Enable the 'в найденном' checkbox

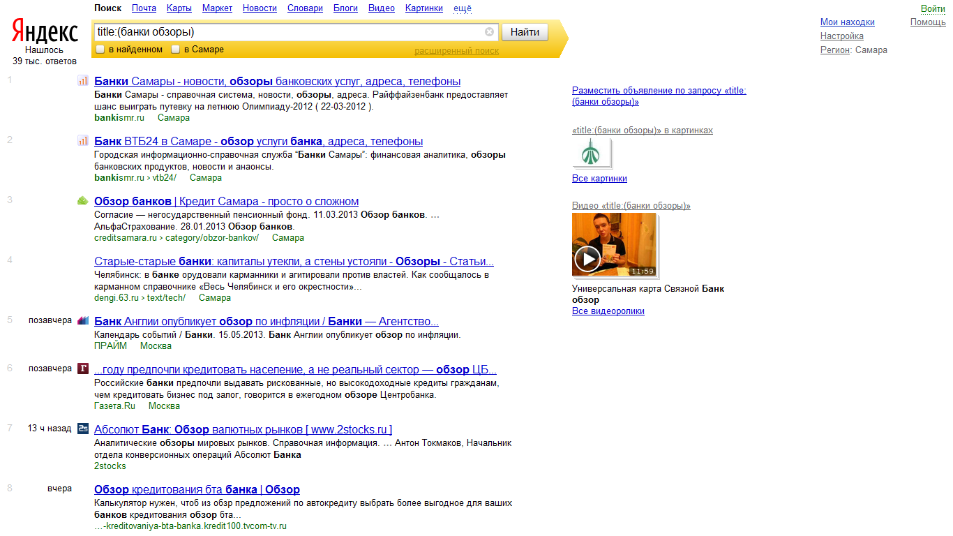tap(100, 50)
